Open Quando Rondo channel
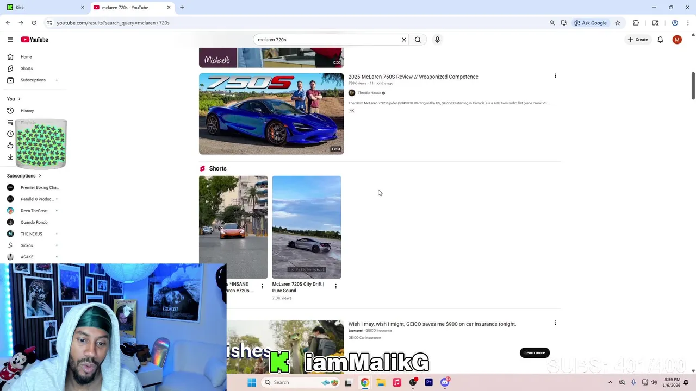The image size is (696, 391). [x=33, y=222]
